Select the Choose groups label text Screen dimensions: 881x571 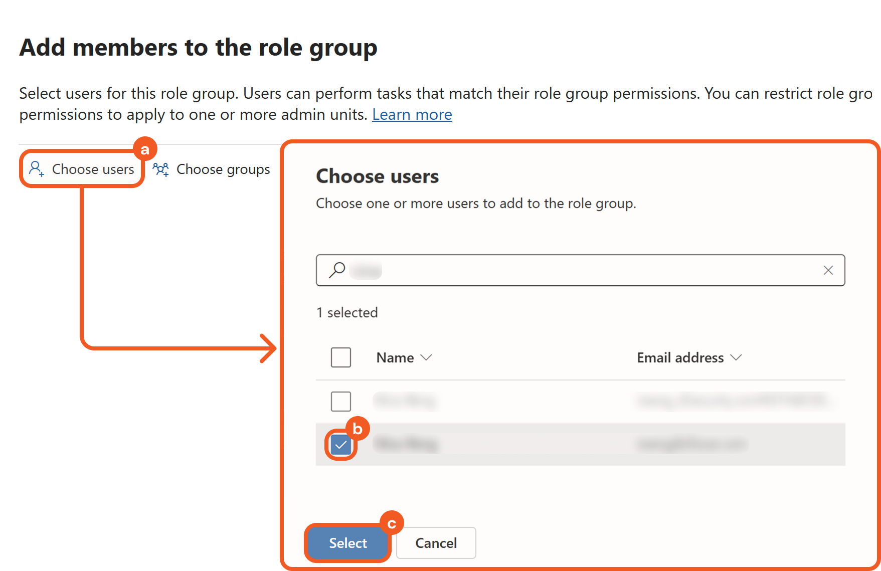click(x=223, y=169)
